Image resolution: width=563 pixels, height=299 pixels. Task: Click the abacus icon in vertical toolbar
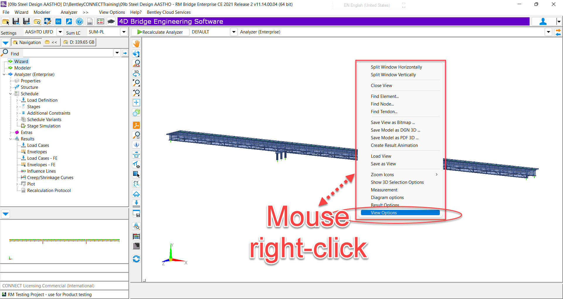(136, 236)
